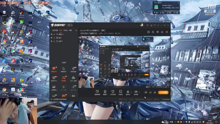Open the screen capture source button

(x=97, y=93)
